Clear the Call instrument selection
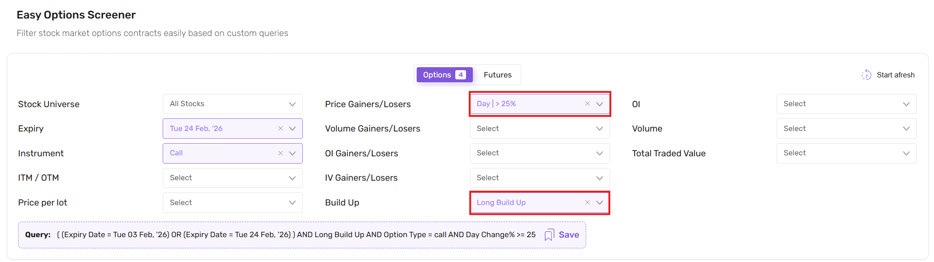The height and width of the screenshot is (262, 934). point(280,153)
